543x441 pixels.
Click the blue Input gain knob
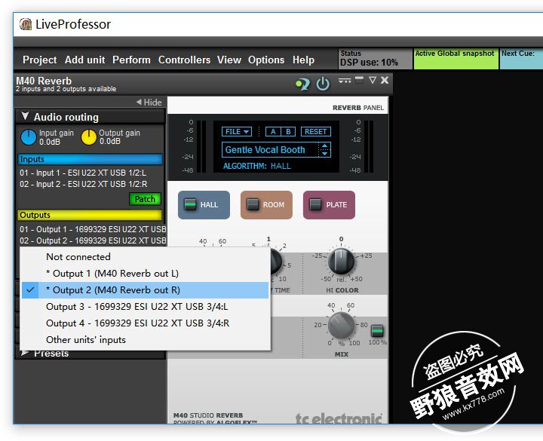click(29, 137)
